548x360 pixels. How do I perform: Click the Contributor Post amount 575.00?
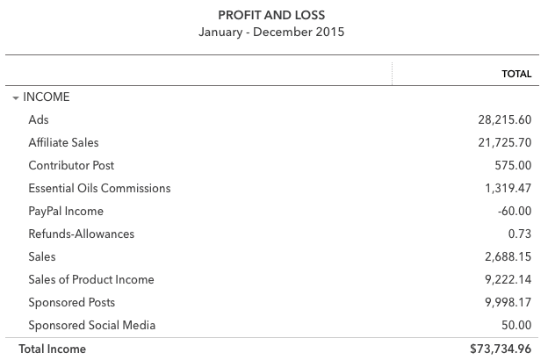[x=513, y=165]
